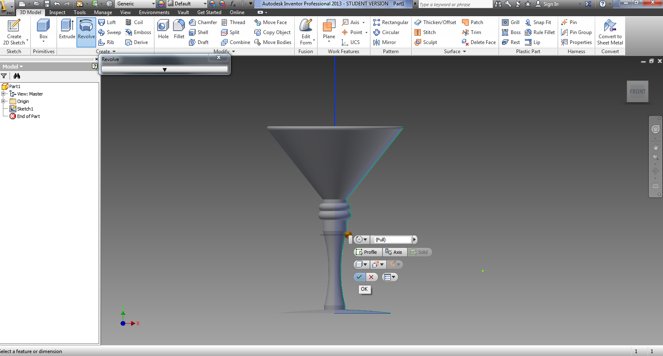Switch to the Inspect tab
The image size is (663, 356).
coord(57,12)
